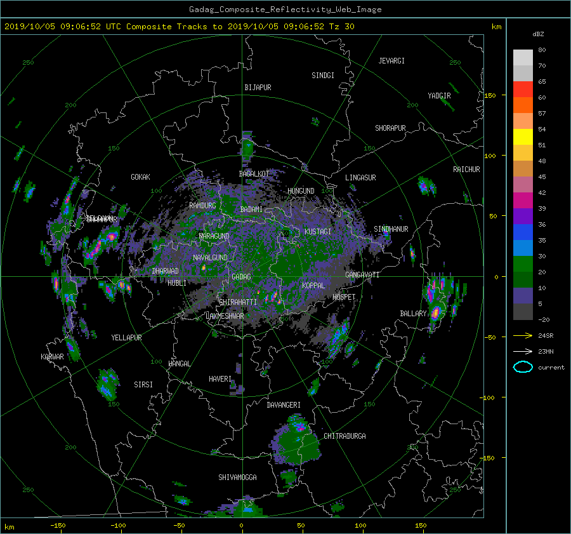Click the HANGAL city label
This screenshot has width=571, height=534.
click(x=180, y=364)
